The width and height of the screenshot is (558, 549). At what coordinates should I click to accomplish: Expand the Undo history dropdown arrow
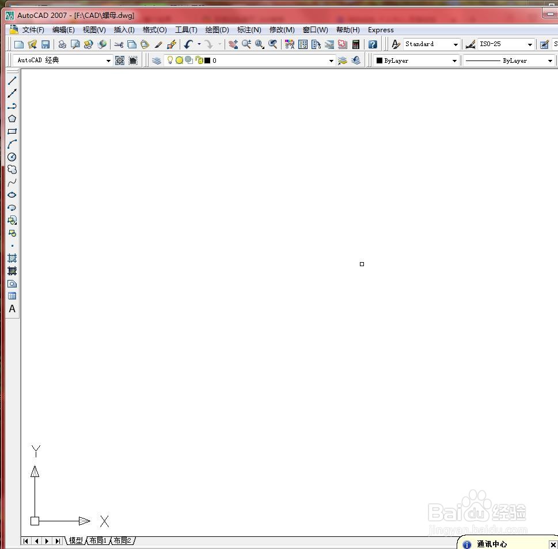(x=199, y=44)
